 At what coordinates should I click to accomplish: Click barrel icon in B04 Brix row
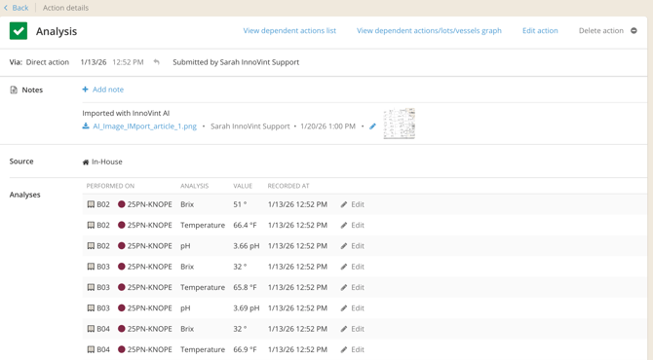coord(91,329)
